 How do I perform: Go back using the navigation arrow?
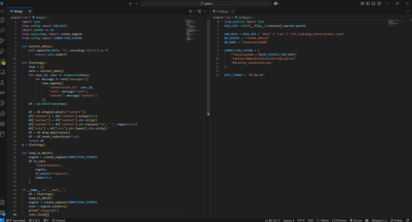130,3
